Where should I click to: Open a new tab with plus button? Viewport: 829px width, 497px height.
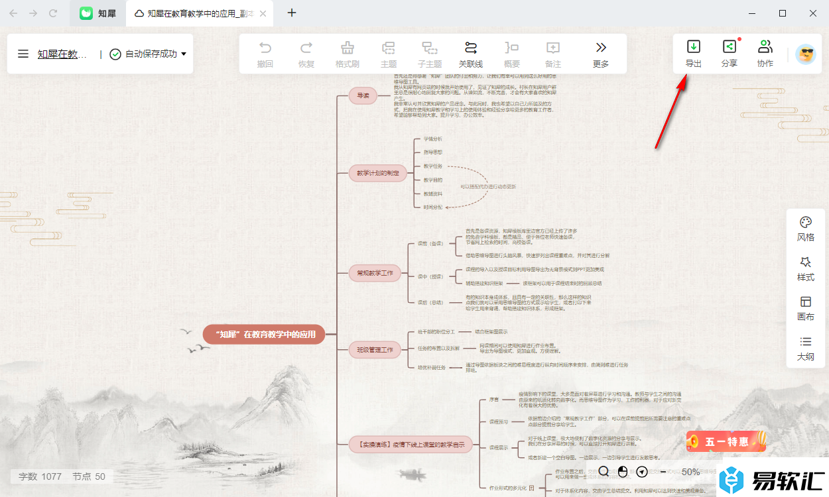(x=292, y=13)
